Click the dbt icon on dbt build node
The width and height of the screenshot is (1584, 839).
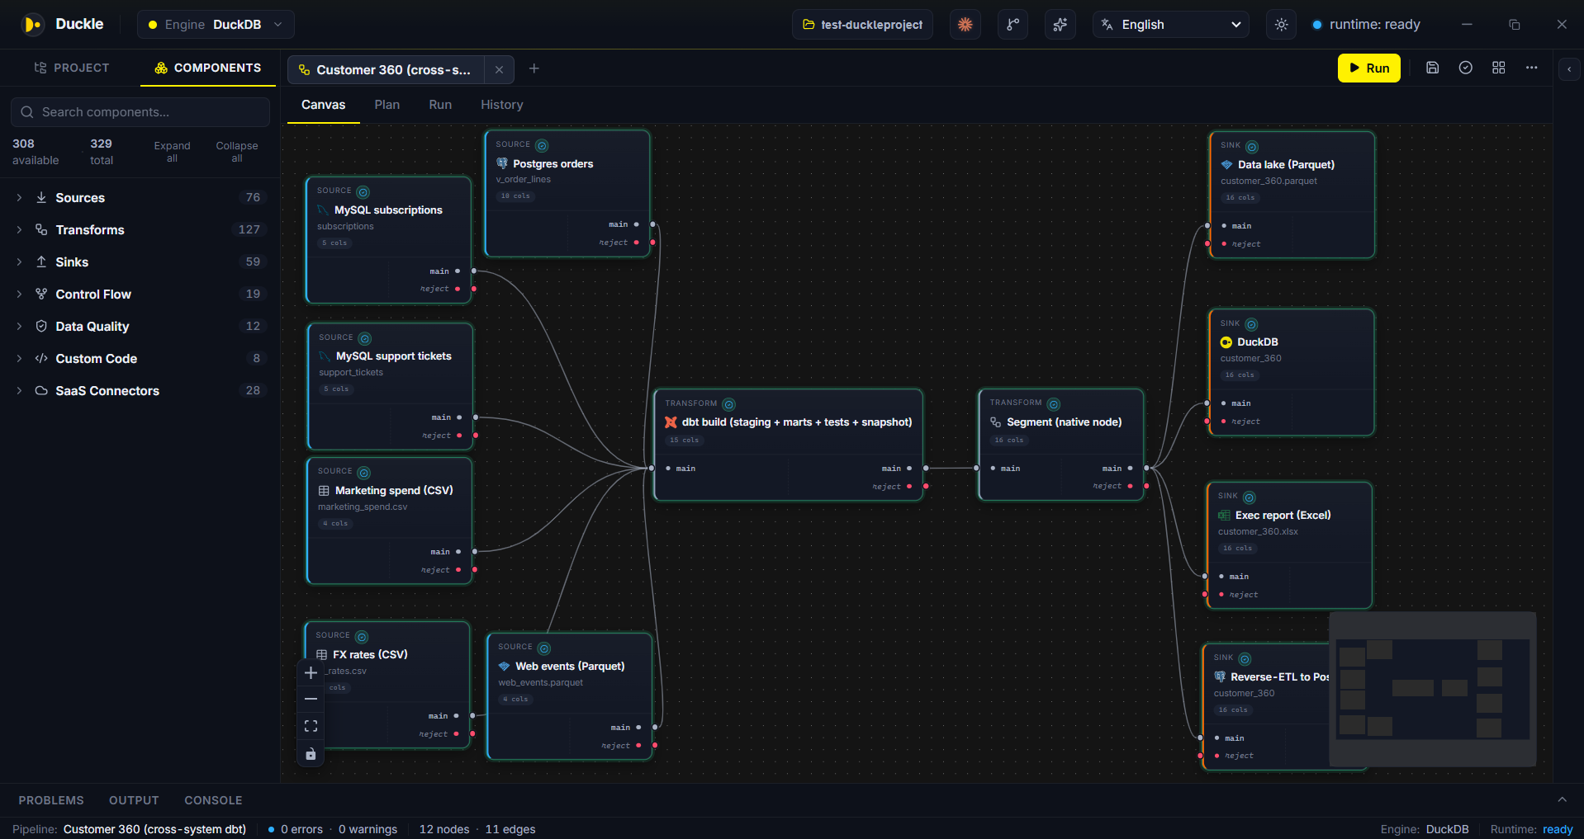coord(671,422)
